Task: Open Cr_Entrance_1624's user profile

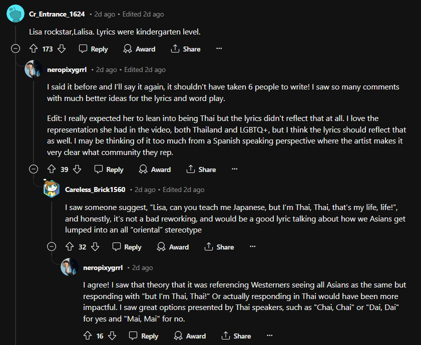Action: [57, 14]
